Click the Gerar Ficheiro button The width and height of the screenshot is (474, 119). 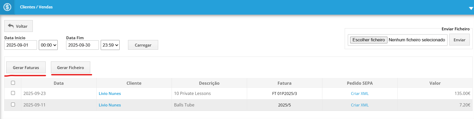71,67
